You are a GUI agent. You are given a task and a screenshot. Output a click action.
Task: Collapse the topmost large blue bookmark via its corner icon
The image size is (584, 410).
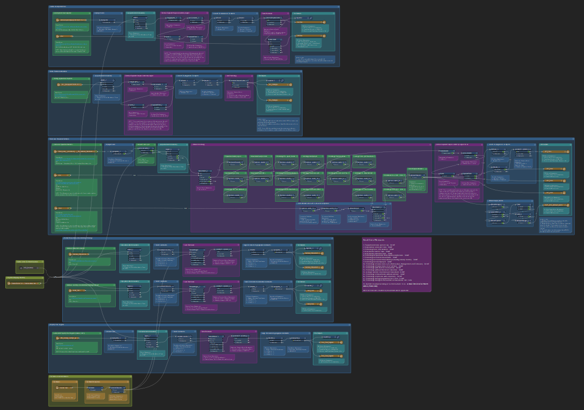[338, 6]
